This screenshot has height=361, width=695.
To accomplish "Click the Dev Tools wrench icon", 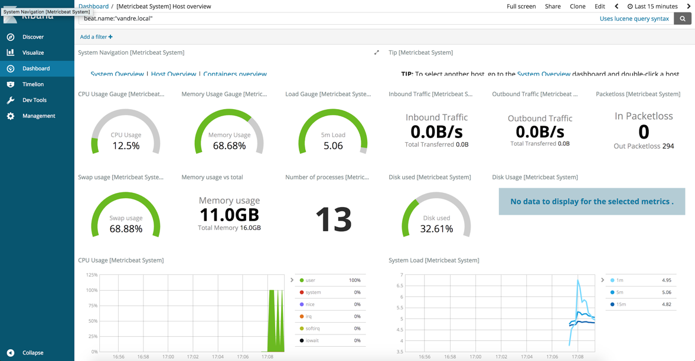I will click(x=11, y=100).
